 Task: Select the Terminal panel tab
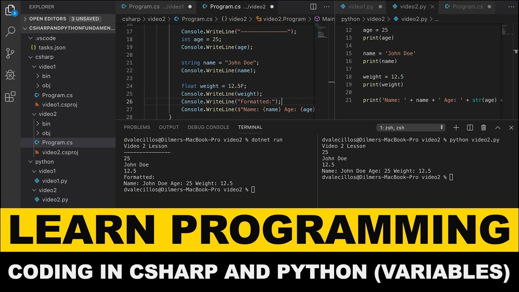pyautogui.click(x=250, y=127)
